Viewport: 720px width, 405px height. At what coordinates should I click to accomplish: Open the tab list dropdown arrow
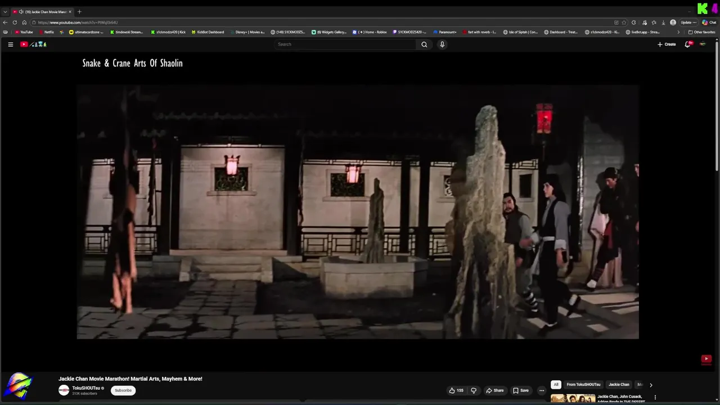point(5,12)
